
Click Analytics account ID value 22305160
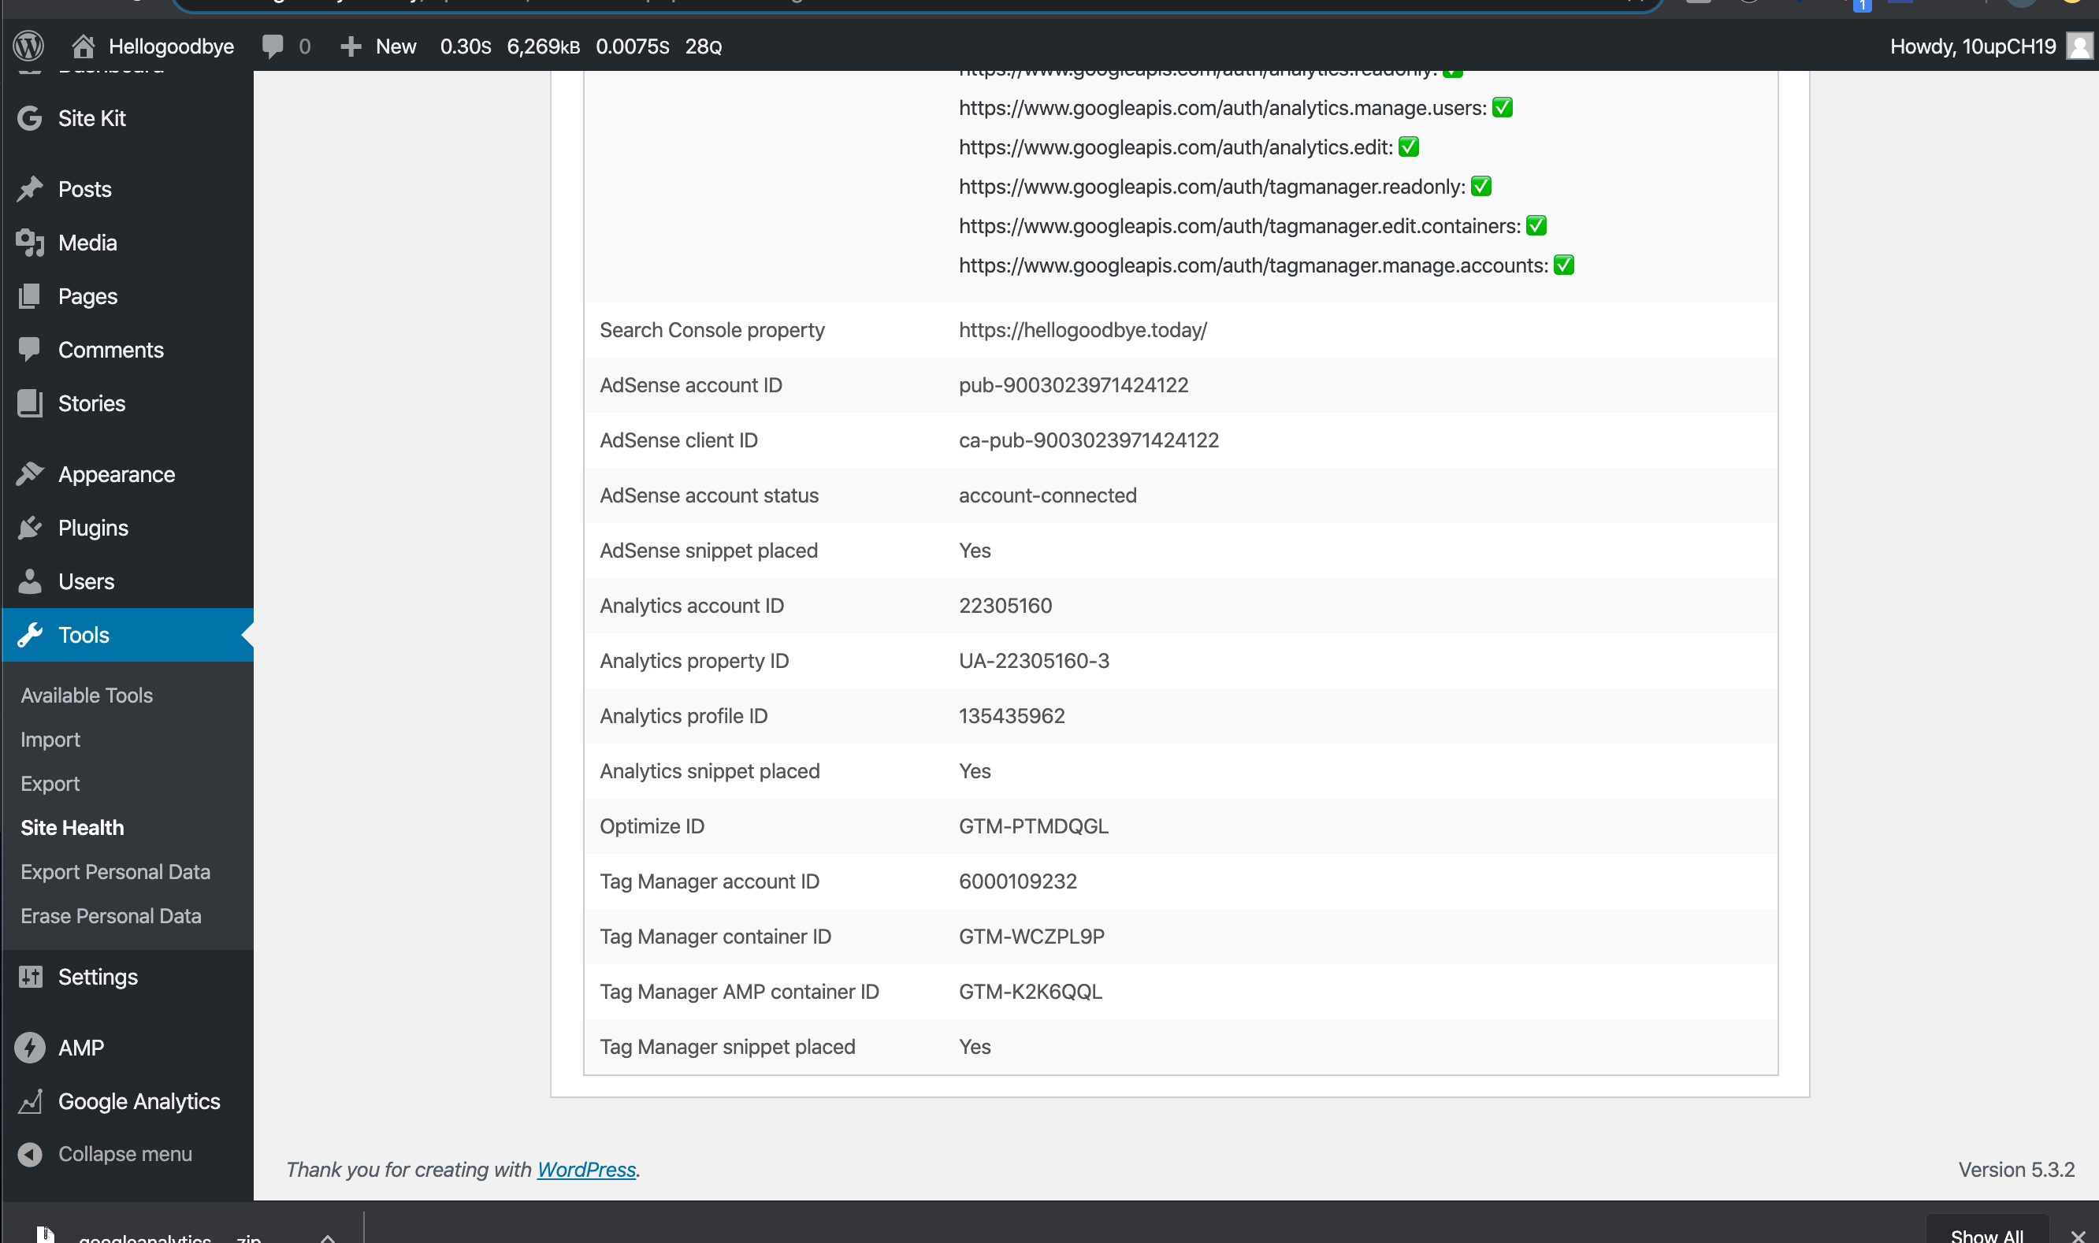1005,606
